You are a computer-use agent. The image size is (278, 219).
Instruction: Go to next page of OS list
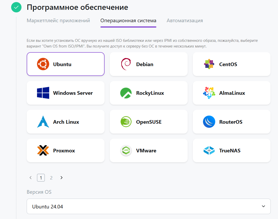[x=62, y=178]
